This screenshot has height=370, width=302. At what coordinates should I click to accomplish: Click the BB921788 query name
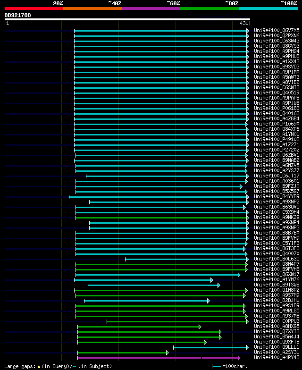(18, 15)
